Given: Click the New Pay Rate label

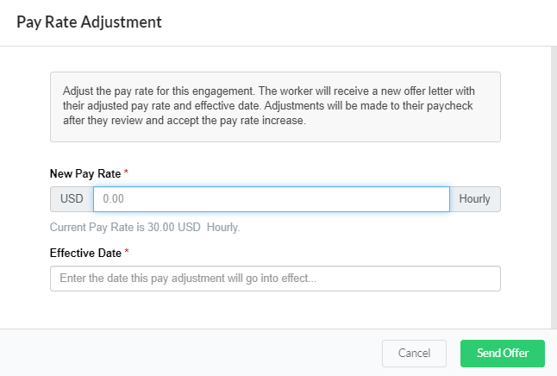Looking at the screenshot, I should (84, 173).
